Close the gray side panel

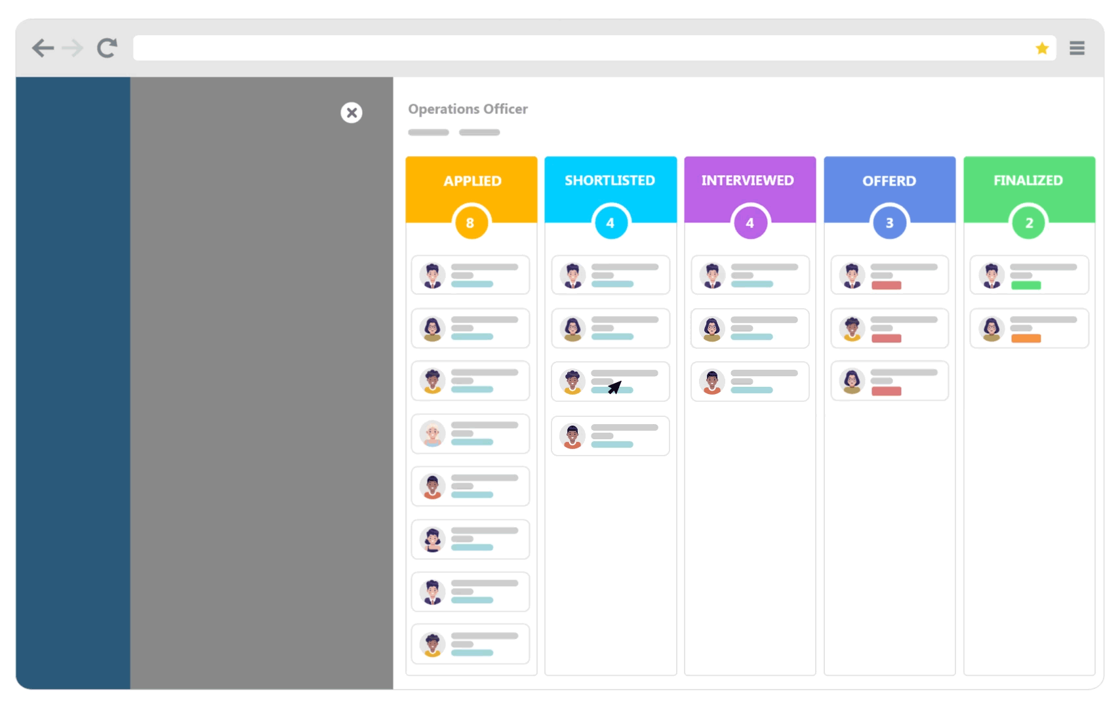click(351, 113)
